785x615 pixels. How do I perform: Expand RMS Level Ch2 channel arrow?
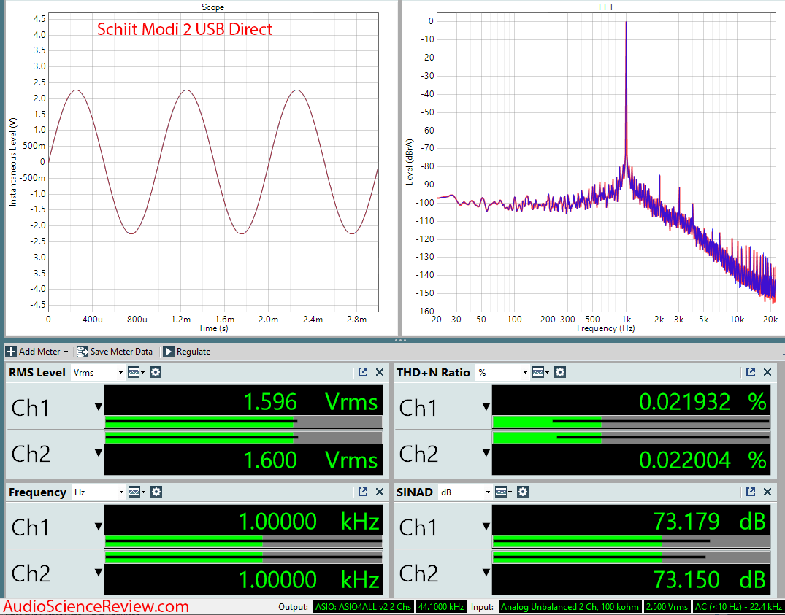(x=98, y=452)
